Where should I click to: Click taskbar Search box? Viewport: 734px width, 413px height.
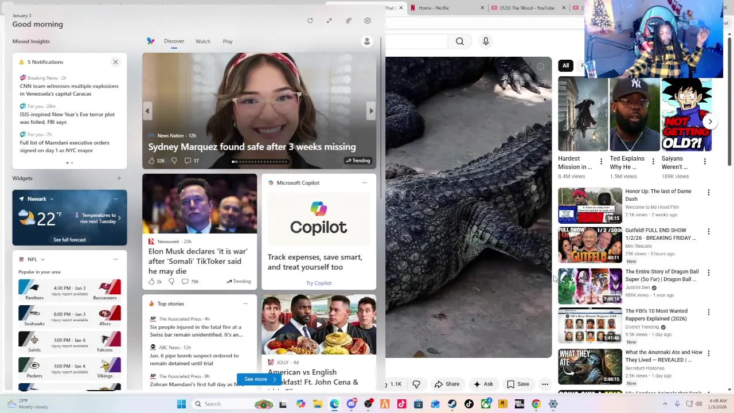(232, 404)
